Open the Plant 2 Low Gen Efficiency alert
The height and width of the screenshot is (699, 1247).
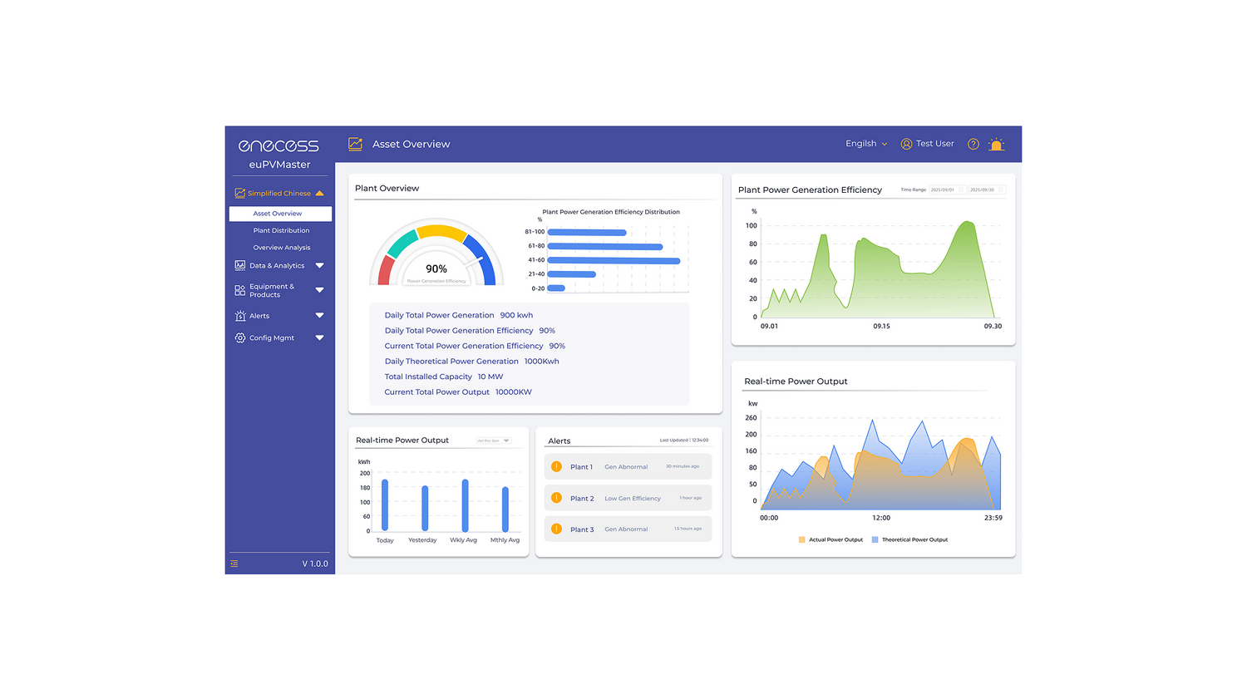point(628,498)
